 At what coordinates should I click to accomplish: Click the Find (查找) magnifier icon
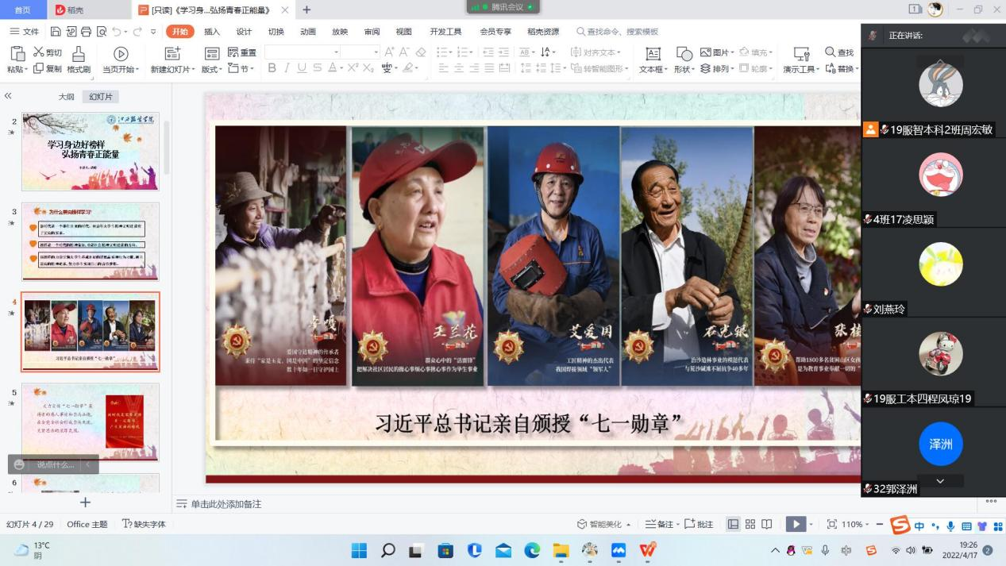pyautogui.click(x=831, y=52)
